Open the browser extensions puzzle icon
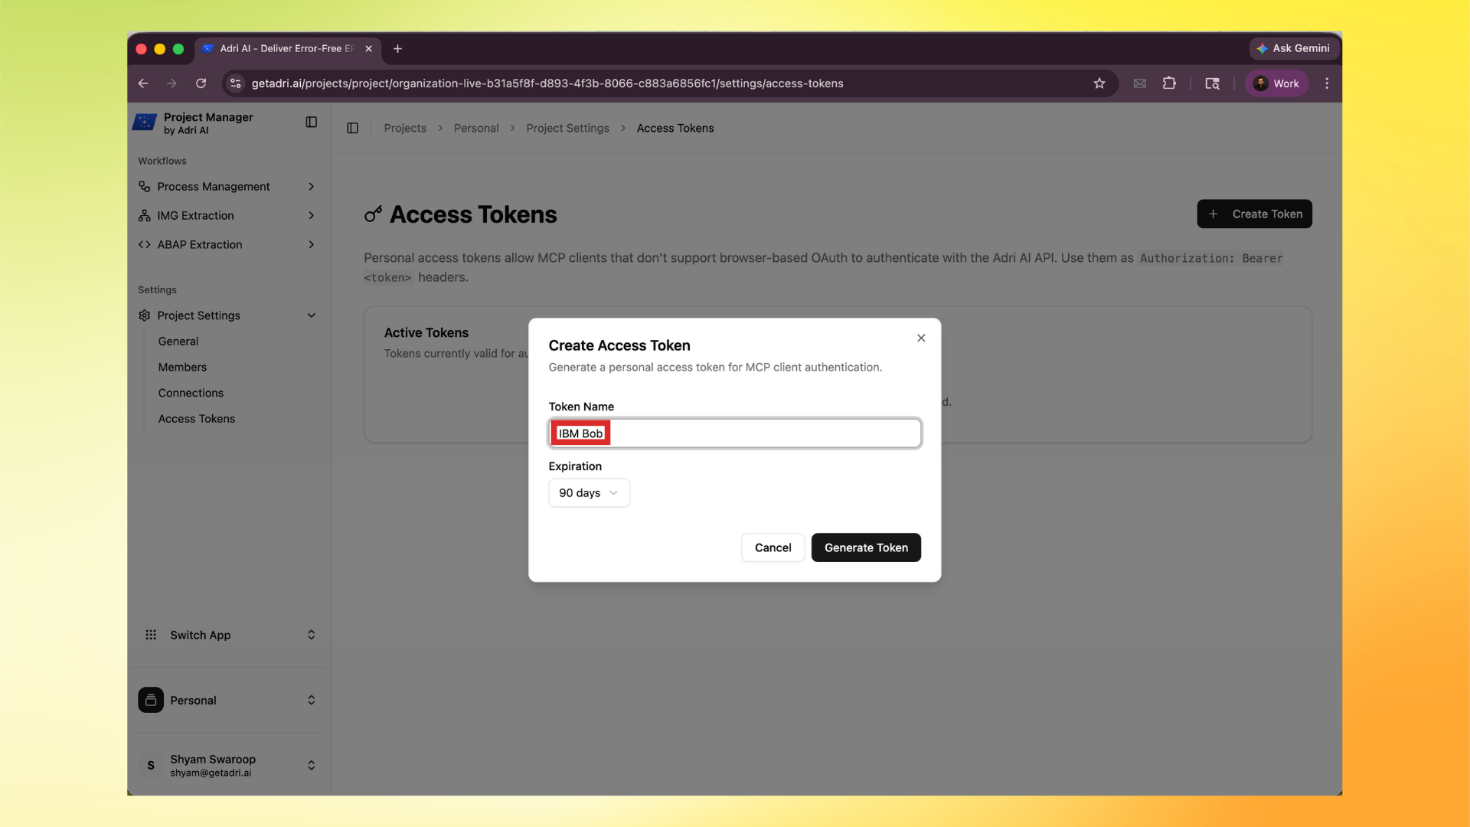The height and width of the screenshot is (827, 1470). (x=1169, y=83)
